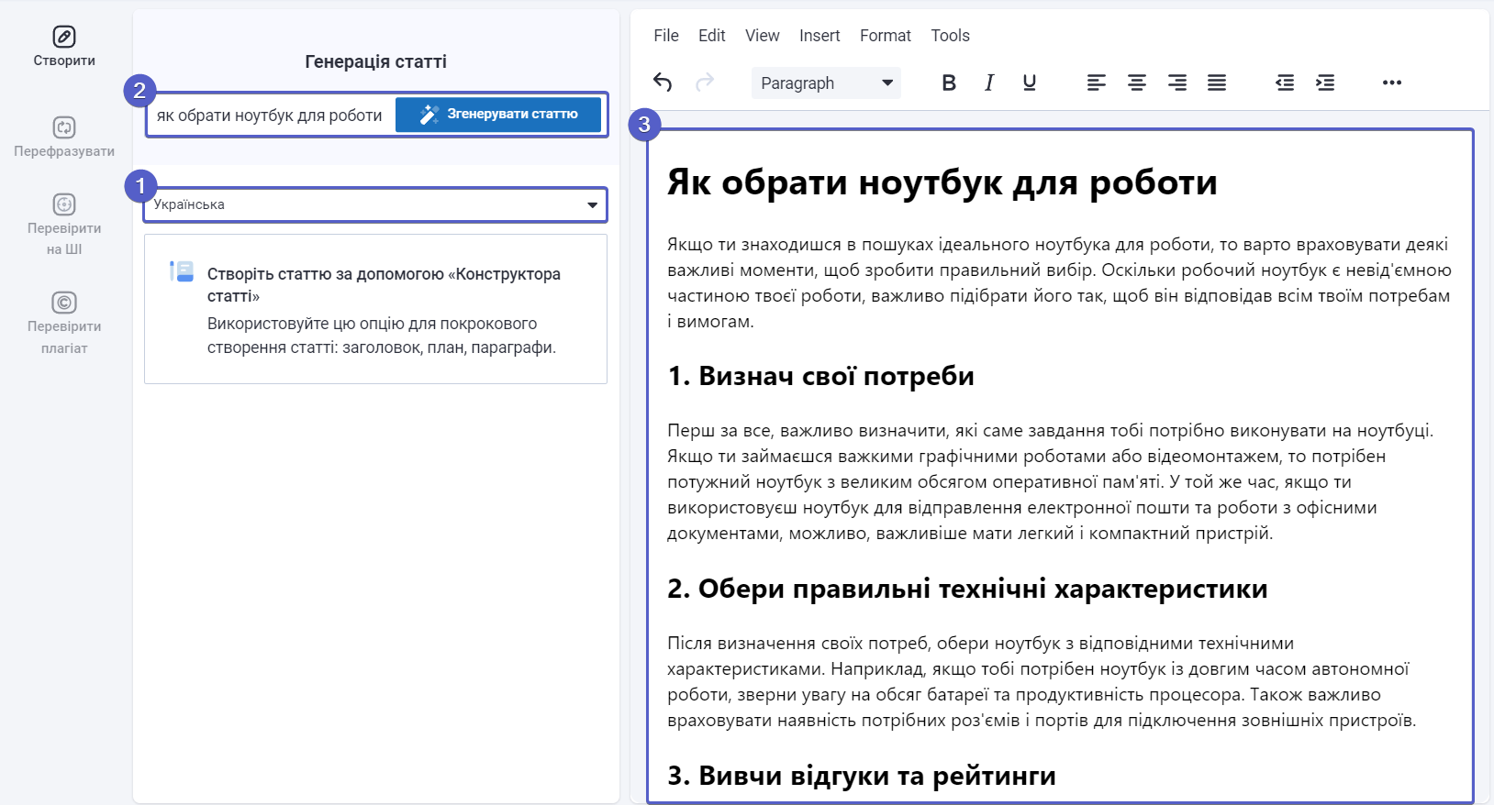The image size is (1494, 805).
Task: Open Перевірити плагіат checker
Action: [x=64, y=324]
